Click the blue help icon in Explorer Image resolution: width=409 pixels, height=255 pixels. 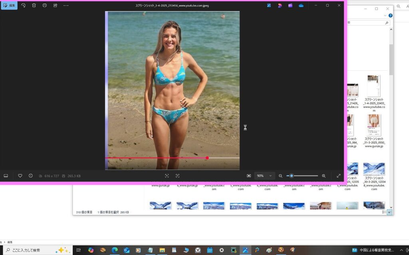click(x=391, y=16)
